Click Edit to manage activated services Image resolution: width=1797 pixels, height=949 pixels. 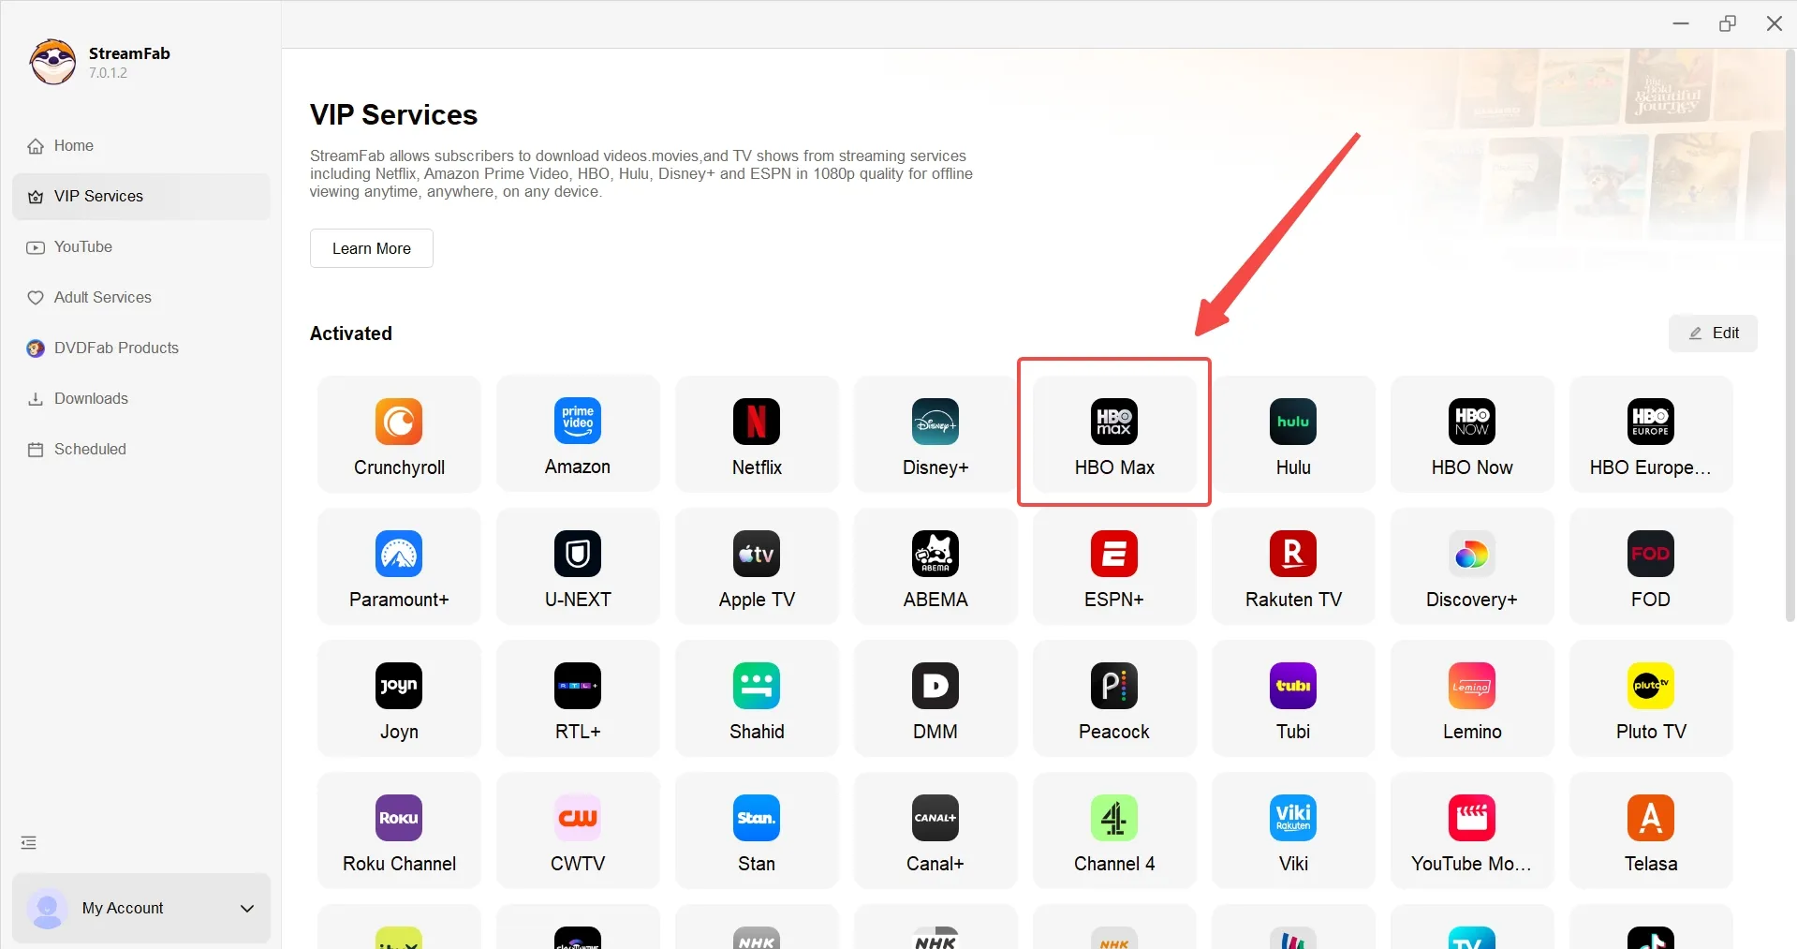point(1714,333)
